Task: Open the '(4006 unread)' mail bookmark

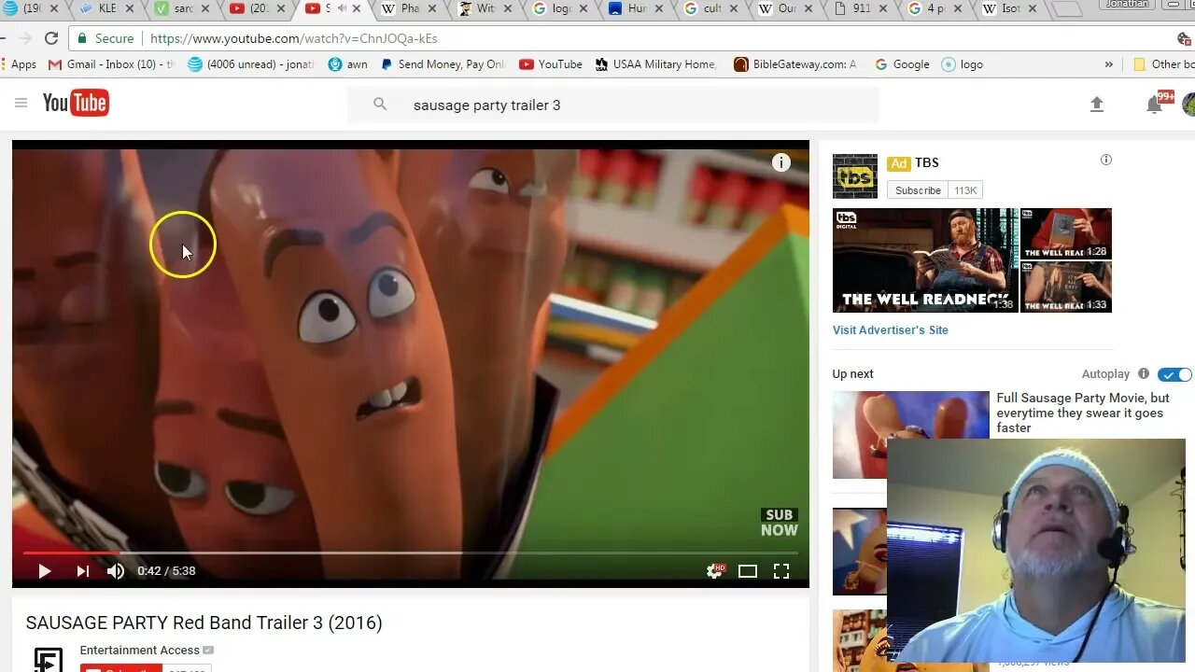Action: pyautogui.click(x=251, y=64)
